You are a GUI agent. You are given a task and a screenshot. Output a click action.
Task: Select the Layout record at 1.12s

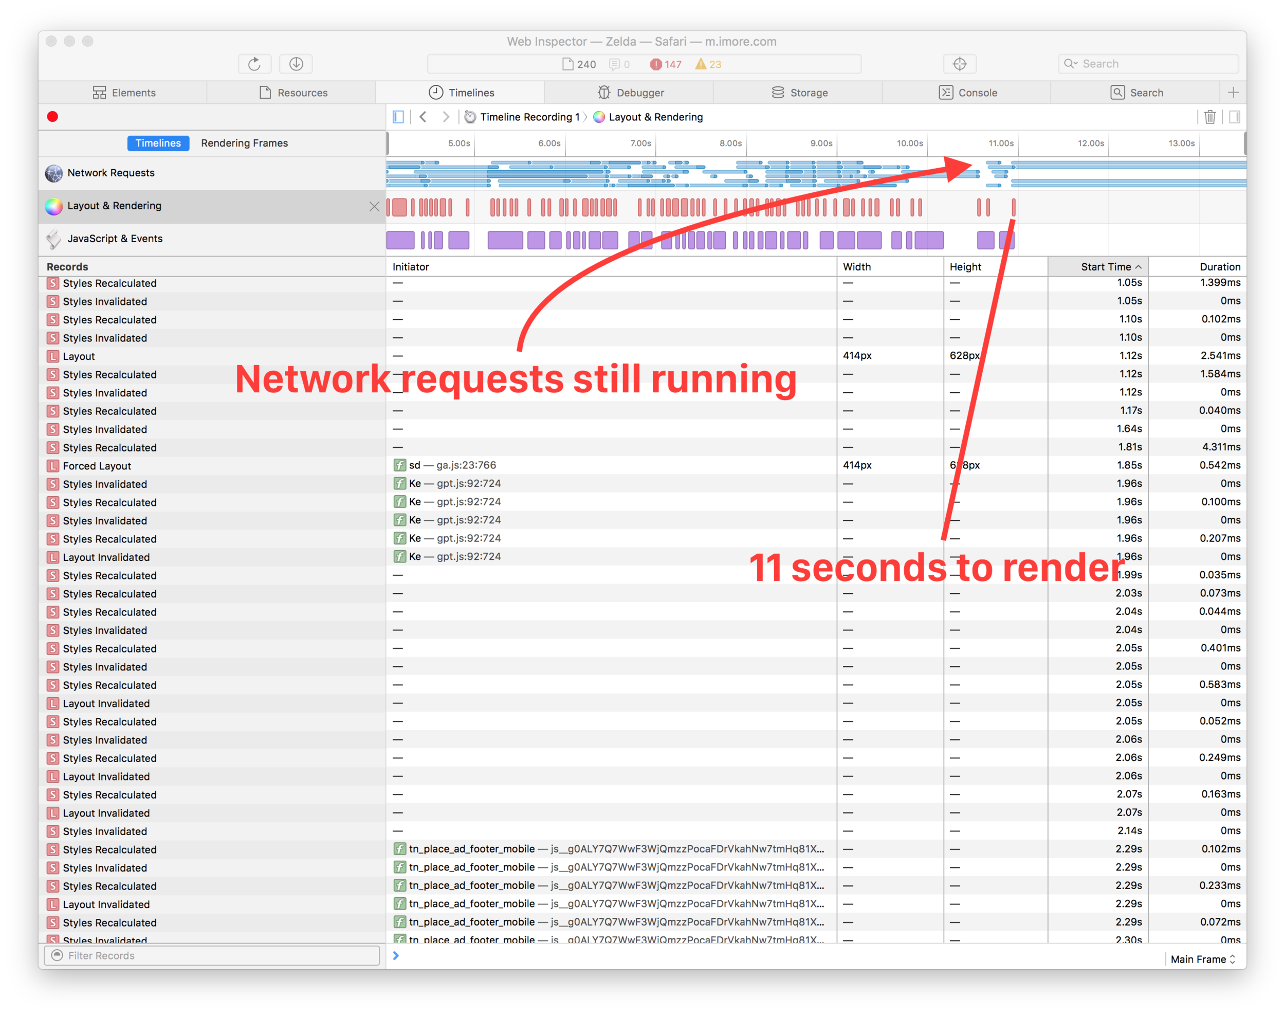pyautogui.click(x=212, y=356)
